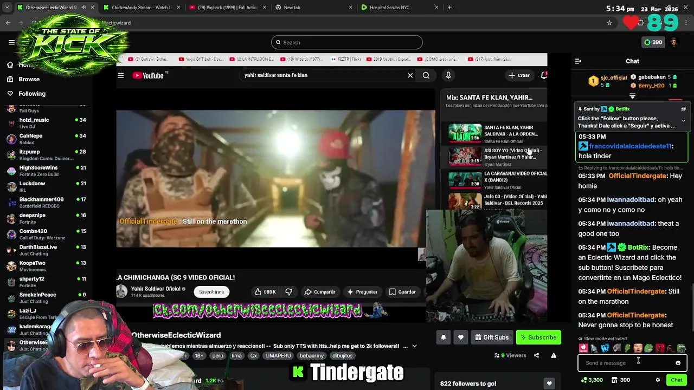694x390 pixels.
Task: Collapse the chat panel with arrow icon
Action: point(578,61)
